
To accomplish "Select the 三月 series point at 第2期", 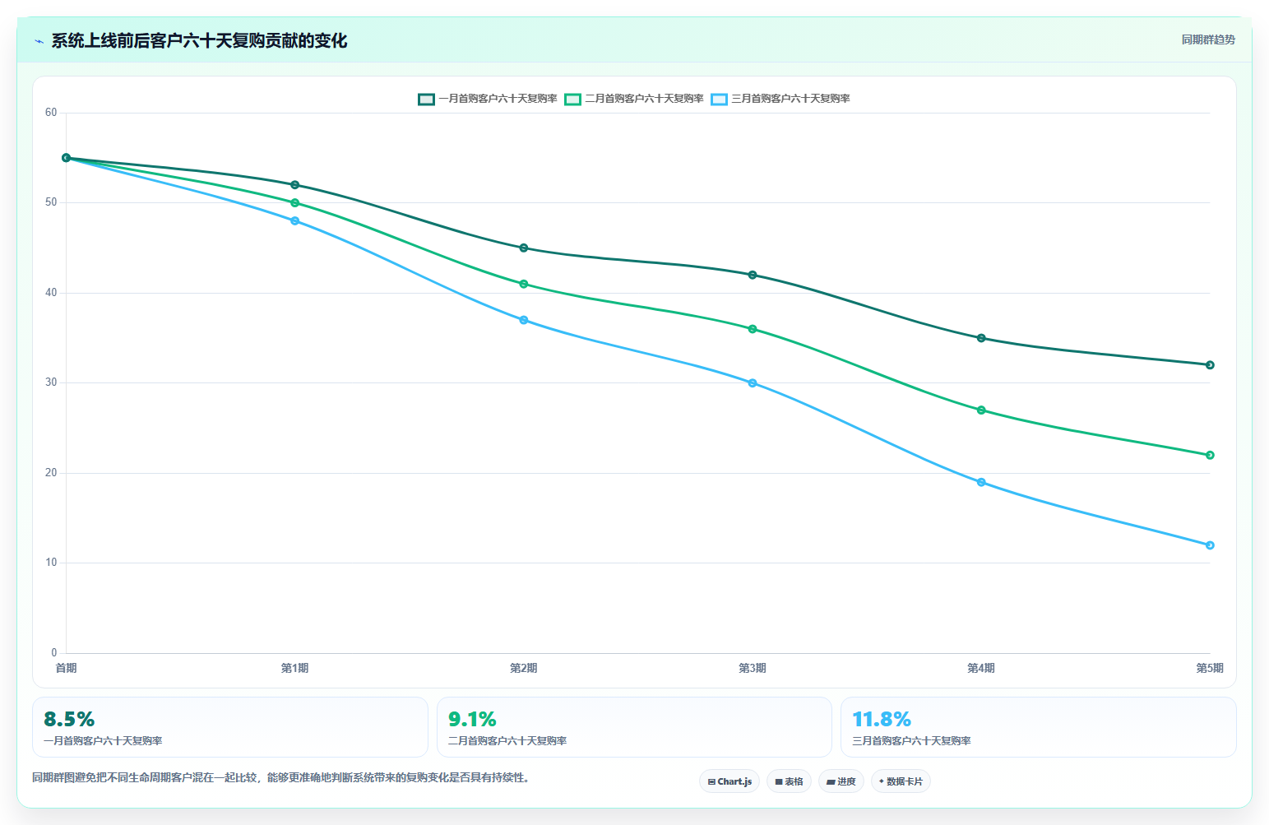I will coord(524,320).
